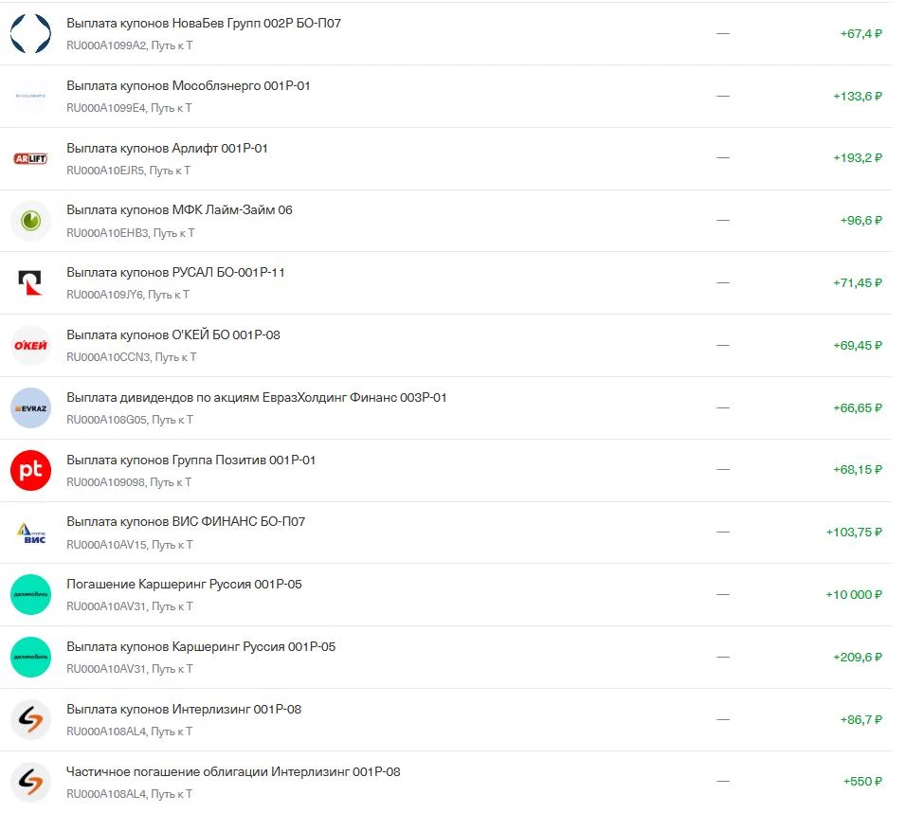Click the EVRAZ logo icon
This screenshot has width=906, height=813.
pyautogui.click(x=30, y=408)
